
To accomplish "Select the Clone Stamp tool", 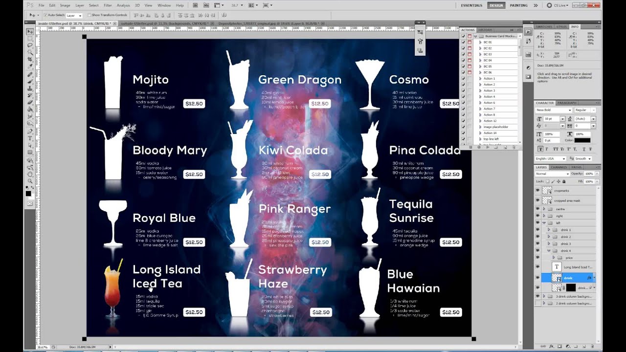I will coord(30,89).
